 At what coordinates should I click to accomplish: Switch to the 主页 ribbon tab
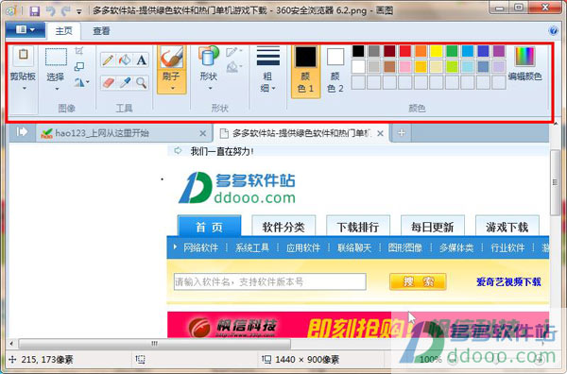coord(63,31)
